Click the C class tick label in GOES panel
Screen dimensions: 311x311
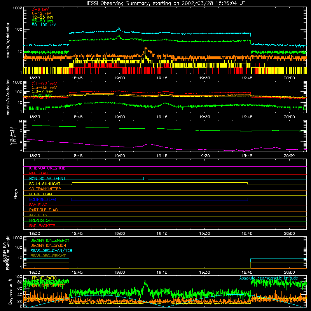click(x=21, y=131)
